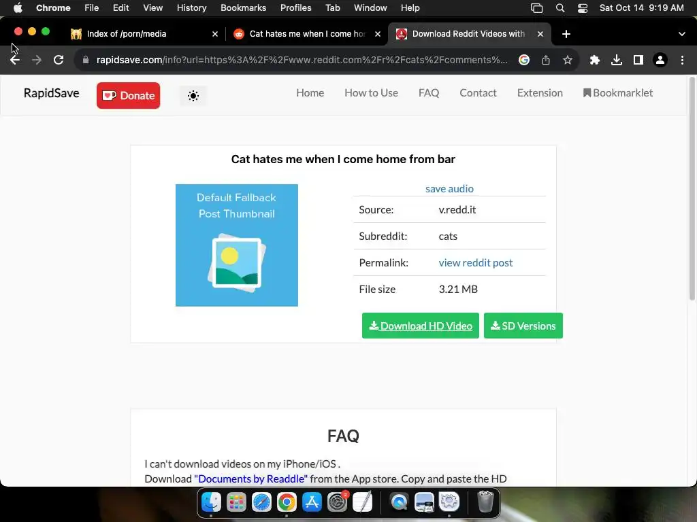
Task: Close the Download Reddit Videos tab
Action: (540, 34)
